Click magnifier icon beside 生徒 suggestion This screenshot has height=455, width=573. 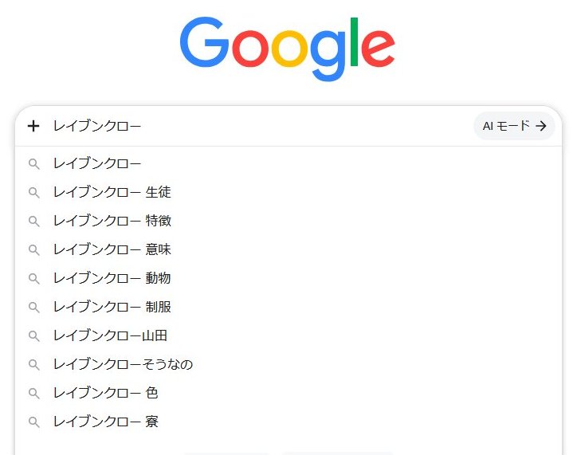pos(34,193)
